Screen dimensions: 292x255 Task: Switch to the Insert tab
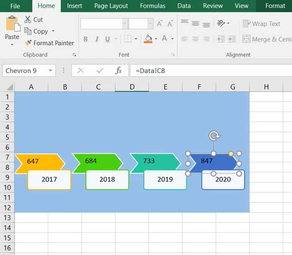point(74,6)
